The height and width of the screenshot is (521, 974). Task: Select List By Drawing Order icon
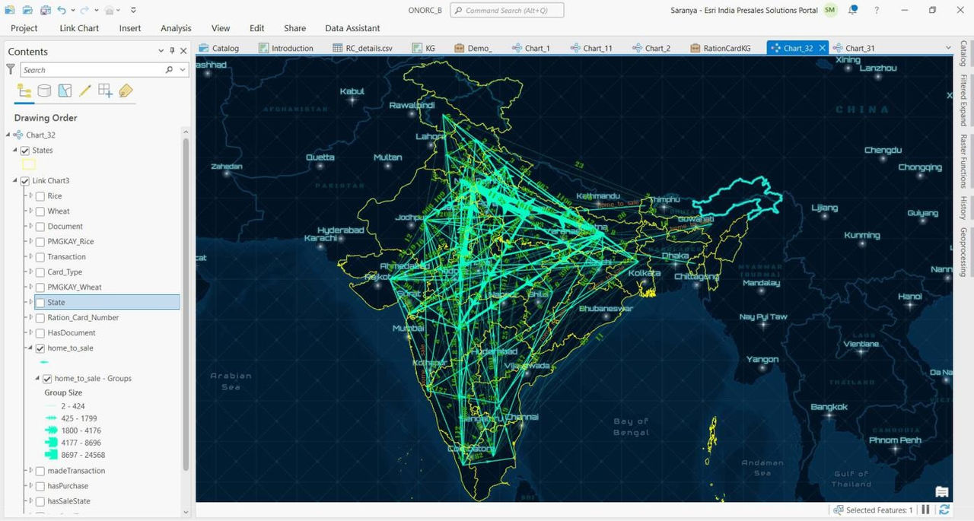coord(24,91)
